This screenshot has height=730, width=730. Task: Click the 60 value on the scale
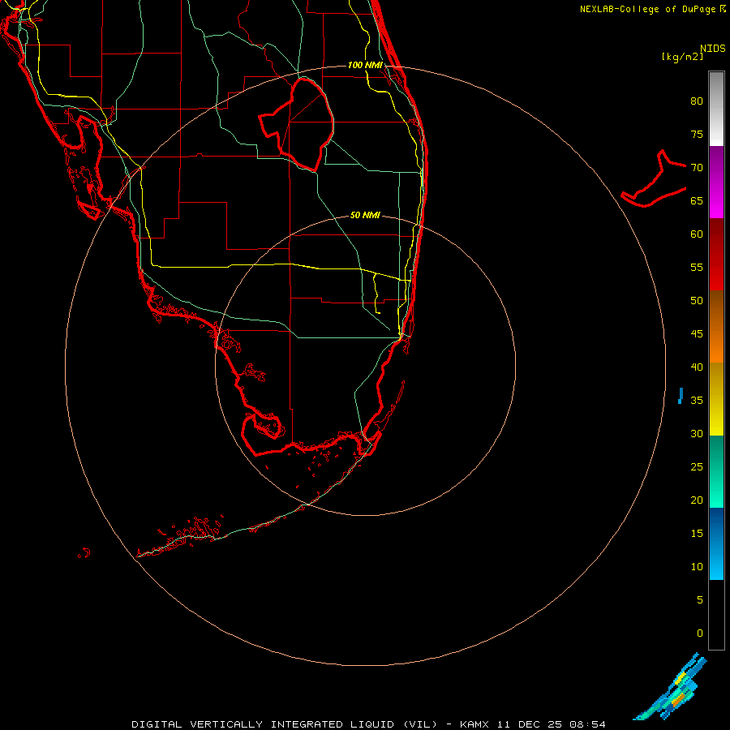697,234
